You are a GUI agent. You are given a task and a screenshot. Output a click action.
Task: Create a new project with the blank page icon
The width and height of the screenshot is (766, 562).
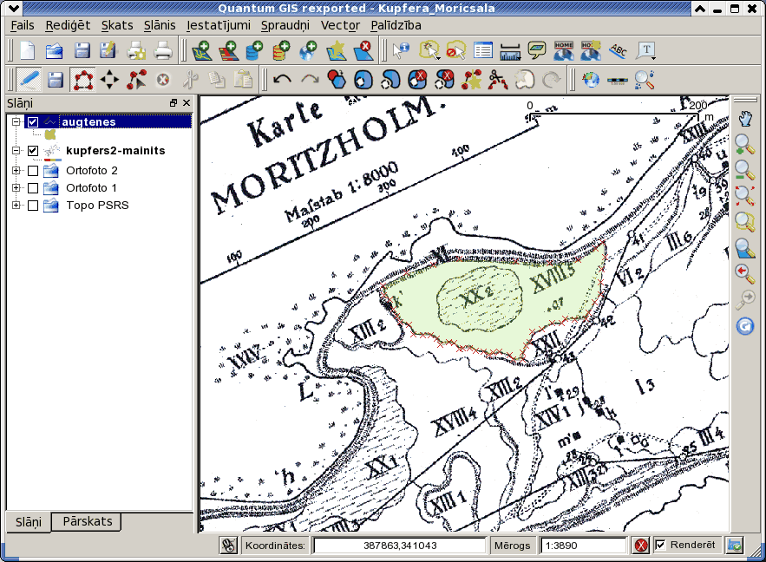(x=28, y=50)
